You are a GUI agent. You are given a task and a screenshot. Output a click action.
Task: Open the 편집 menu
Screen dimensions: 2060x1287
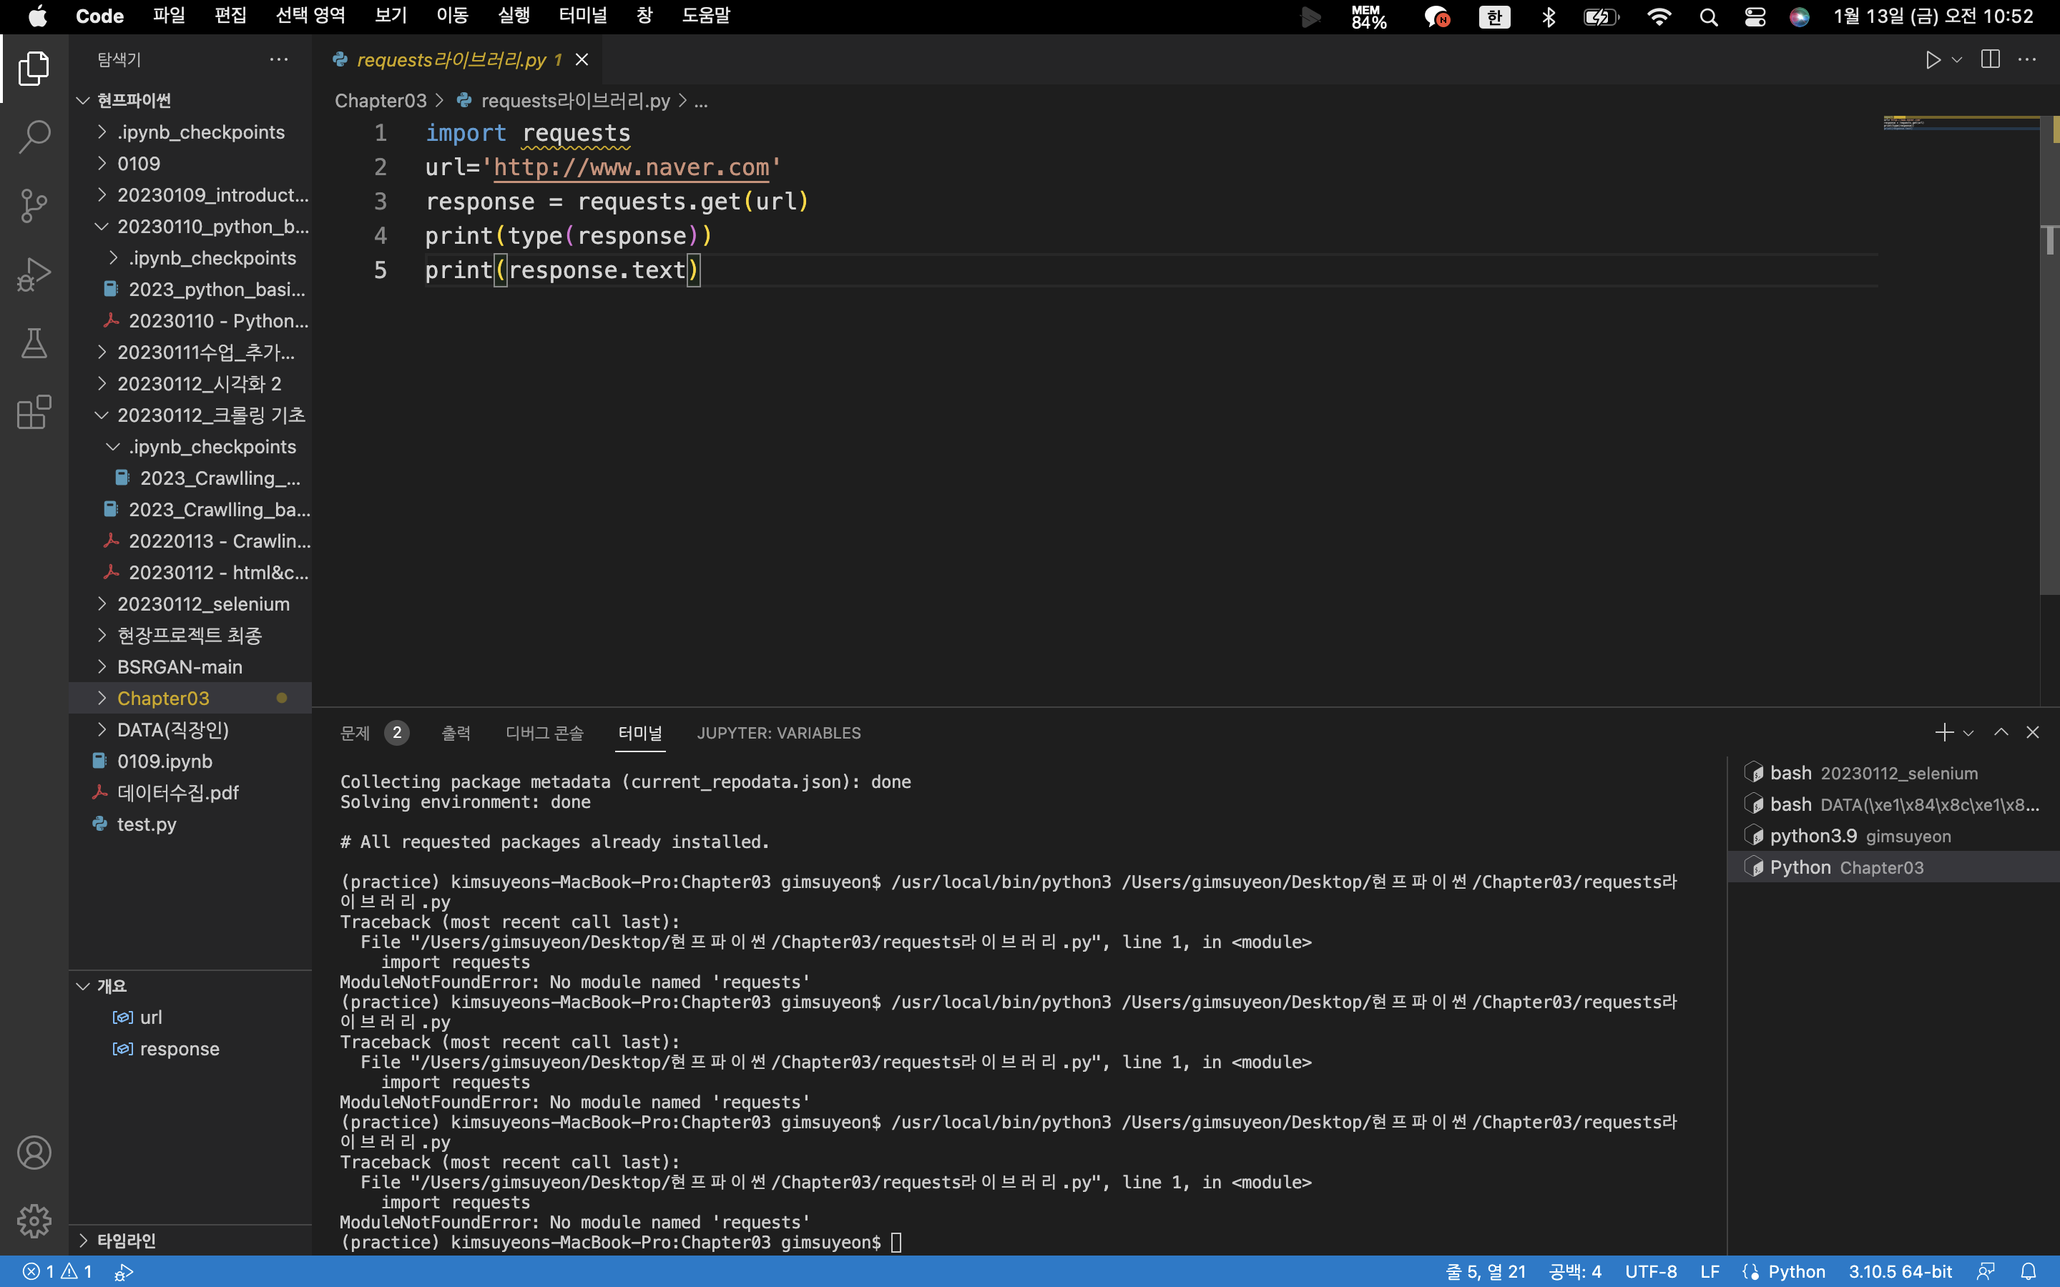231,16
